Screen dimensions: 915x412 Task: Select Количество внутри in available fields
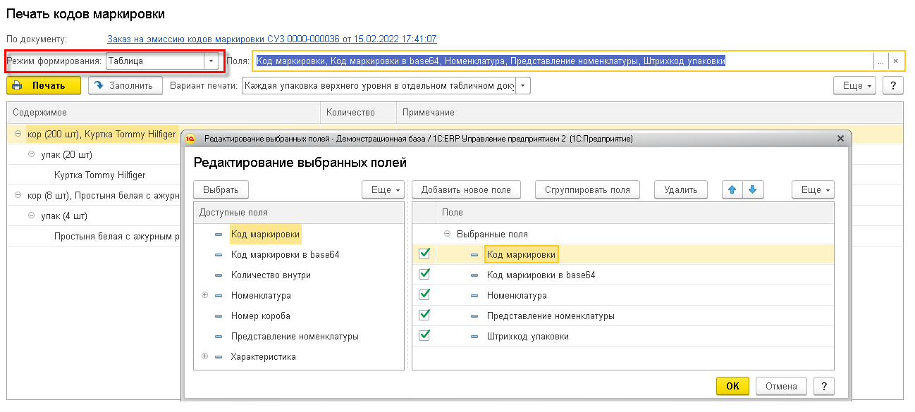(x=271, y=275)
